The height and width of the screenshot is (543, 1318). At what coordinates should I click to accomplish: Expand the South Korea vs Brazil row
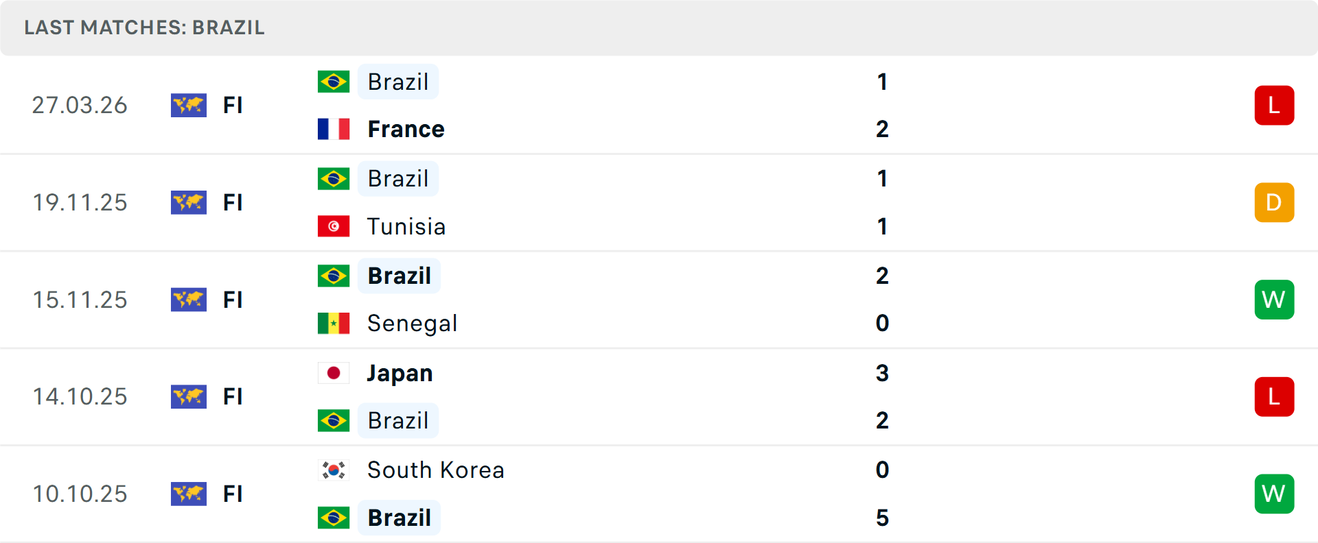tap(659, 494)
